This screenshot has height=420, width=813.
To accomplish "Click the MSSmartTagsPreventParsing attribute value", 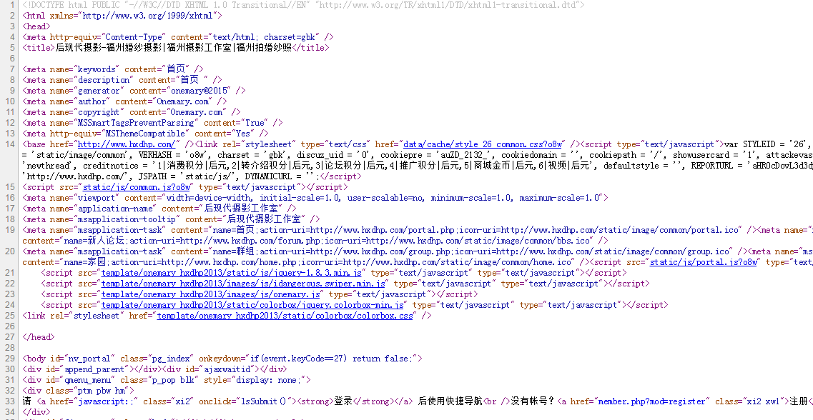I will pyautogui.click(x=135, y=123).
